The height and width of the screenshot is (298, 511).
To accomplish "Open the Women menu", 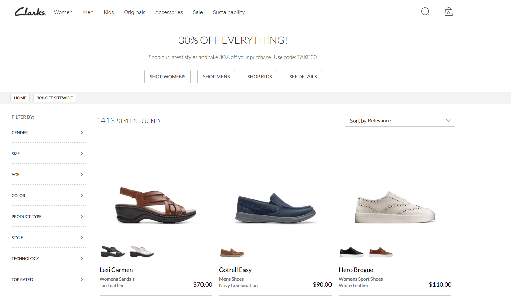I will (x=63, y=12).
